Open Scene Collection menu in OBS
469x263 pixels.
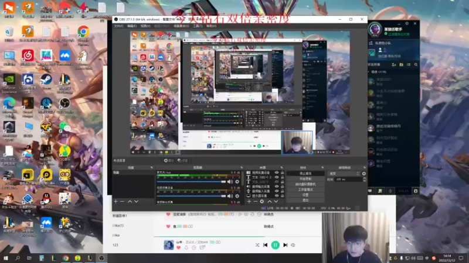[181, 26]
